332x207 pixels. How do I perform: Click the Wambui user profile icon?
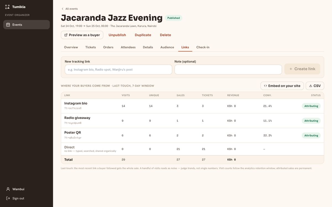pyautogui.click(x=8, y=189)
